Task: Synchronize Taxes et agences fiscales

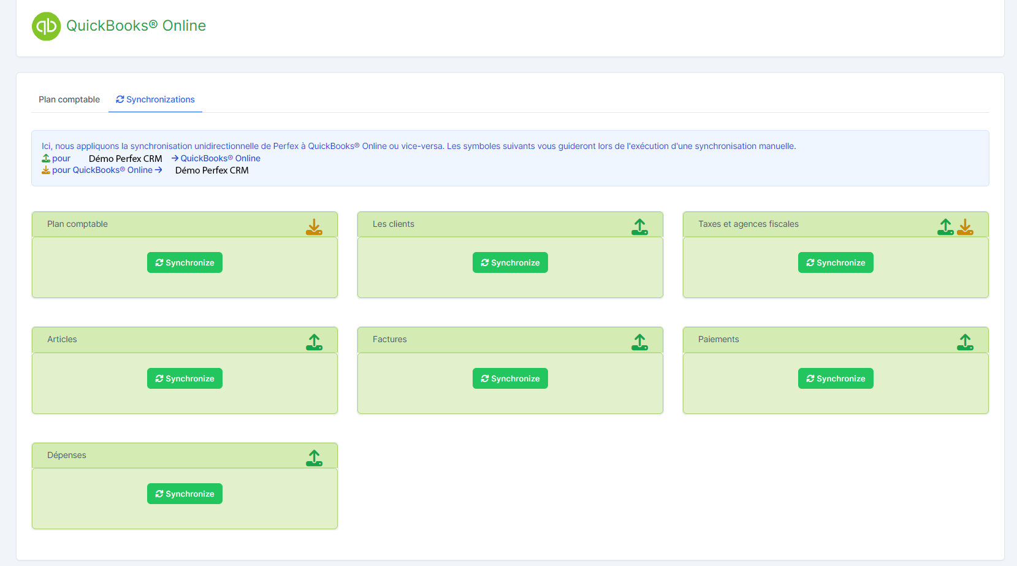Action: 836,262
